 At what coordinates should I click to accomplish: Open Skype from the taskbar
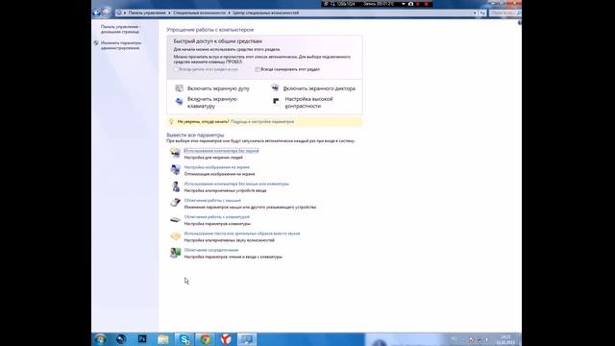coord(184,339)
